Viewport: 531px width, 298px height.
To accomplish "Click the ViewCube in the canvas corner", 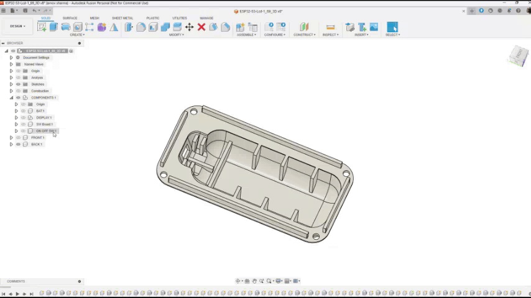I will tap(518, 56).
